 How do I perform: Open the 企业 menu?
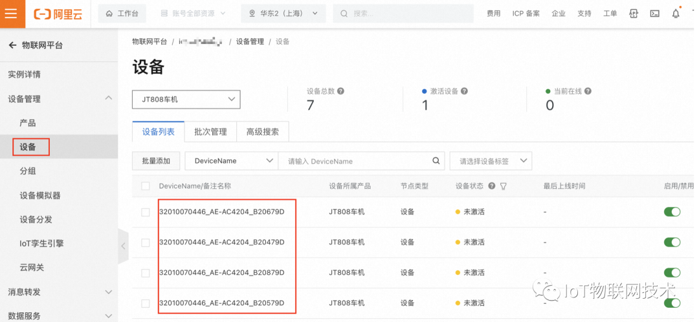(559, 14)
